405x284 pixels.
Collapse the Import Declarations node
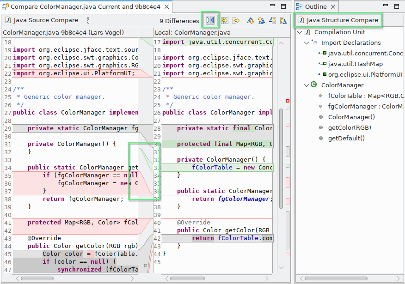(x=307, y=43)
